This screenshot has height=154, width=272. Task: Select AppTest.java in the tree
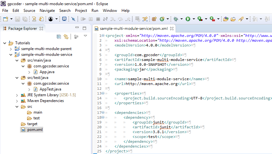(50, 89)
